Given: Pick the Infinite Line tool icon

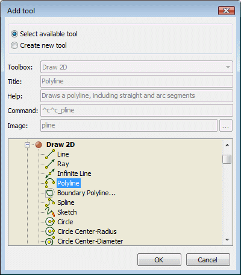Looking at the screenshot, I should click(50, 173).
